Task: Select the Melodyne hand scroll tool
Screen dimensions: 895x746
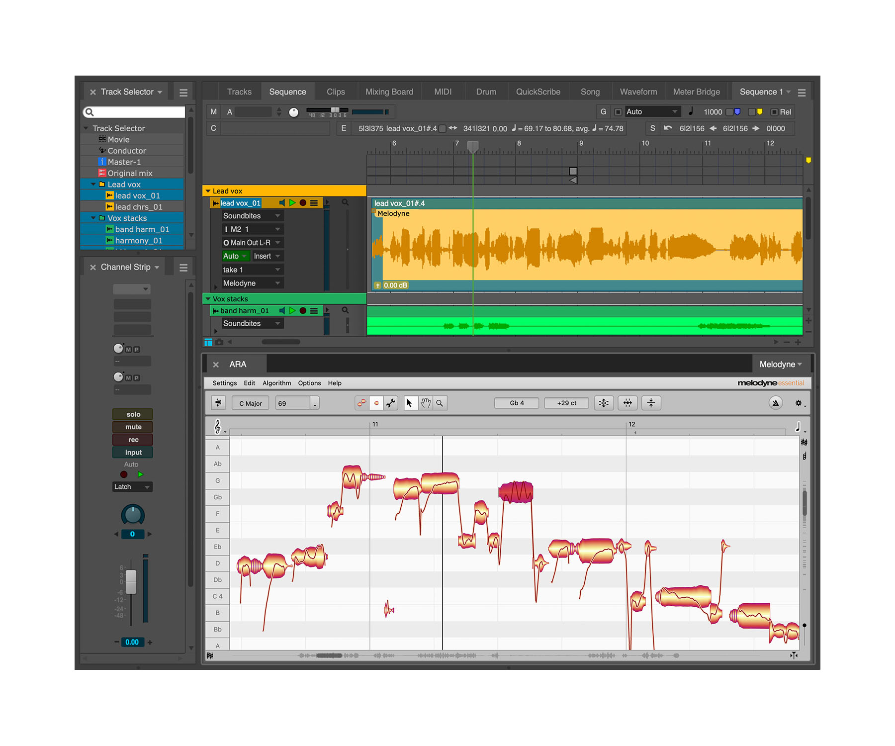Action: 425,403
